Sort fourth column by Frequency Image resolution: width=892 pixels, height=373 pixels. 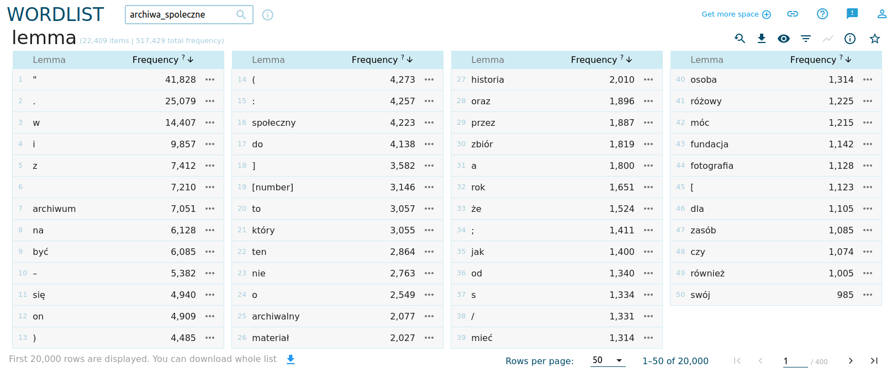820,60
